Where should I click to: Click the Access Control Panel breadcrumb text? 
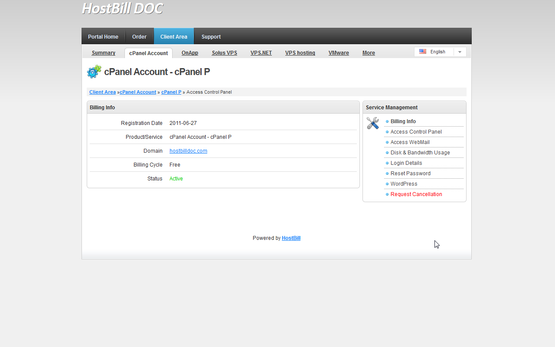pos(209,92)
